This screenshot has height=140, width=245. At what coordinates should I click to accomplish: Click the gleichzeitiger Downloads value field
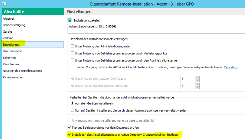tap(188, 79)
